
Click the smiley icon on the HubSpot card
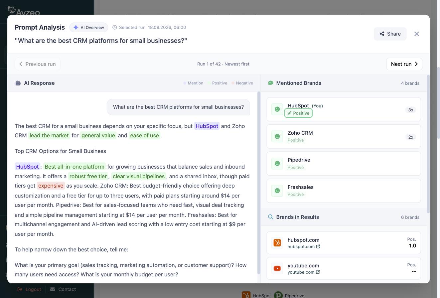coord(277,109)
